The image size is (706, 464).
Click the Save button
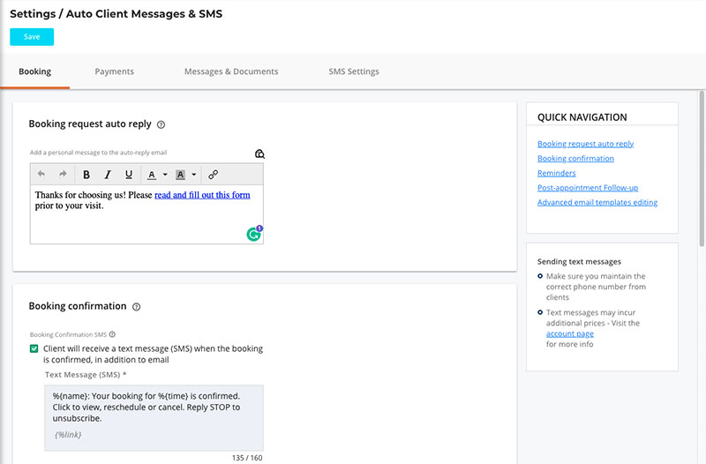(32, 37)
